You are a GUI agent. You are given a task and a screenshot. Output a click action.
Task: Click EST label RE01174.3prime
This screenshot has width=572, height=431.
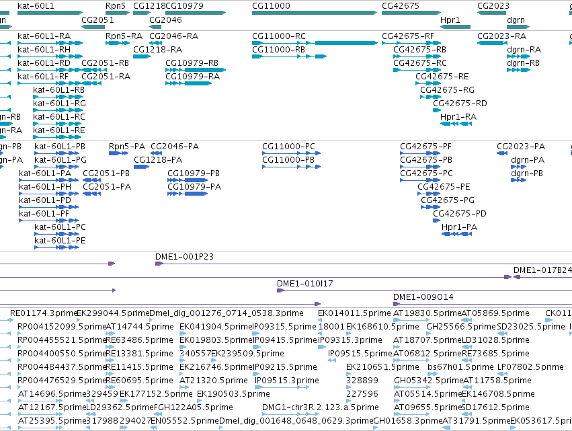(44, 313)
